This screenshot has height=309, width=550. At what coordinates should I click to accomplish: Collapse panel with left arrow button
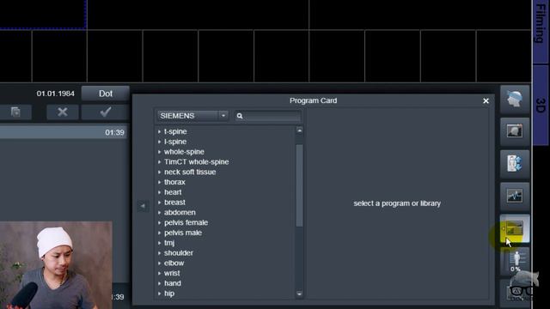143,206
